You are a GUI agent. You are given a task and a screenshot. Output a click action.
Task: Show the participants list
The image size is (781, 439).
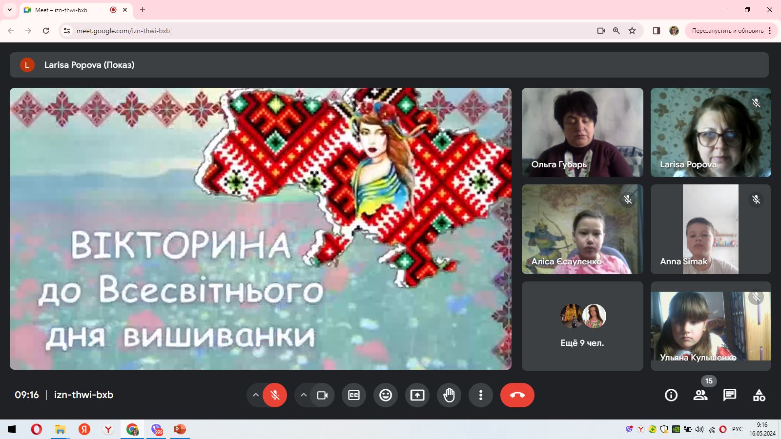tap(700, 395)
